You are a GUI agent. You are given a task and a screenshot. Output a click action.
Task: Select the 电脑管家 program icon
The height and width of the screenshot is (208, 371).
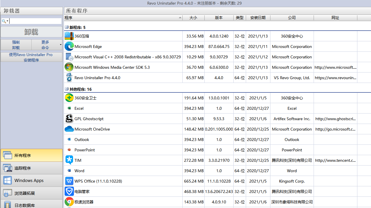69,191
